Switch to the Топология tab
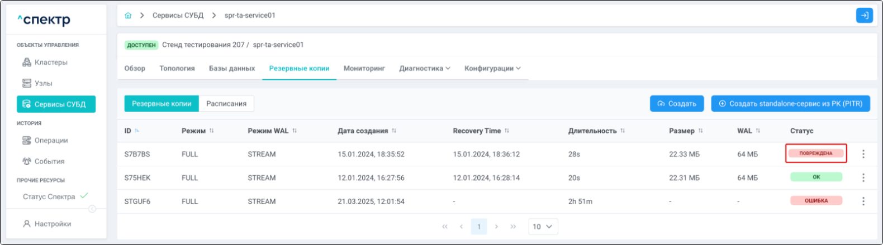The image size is (883, 245). [177, 68]
